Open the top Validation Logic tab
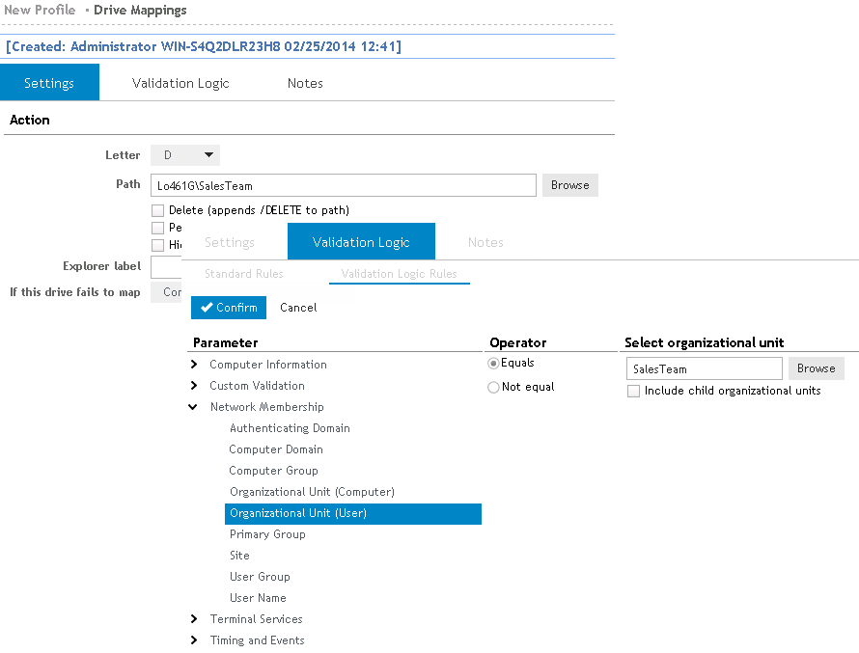The height and width of the screenshot is (653, 859). (180, 83)
